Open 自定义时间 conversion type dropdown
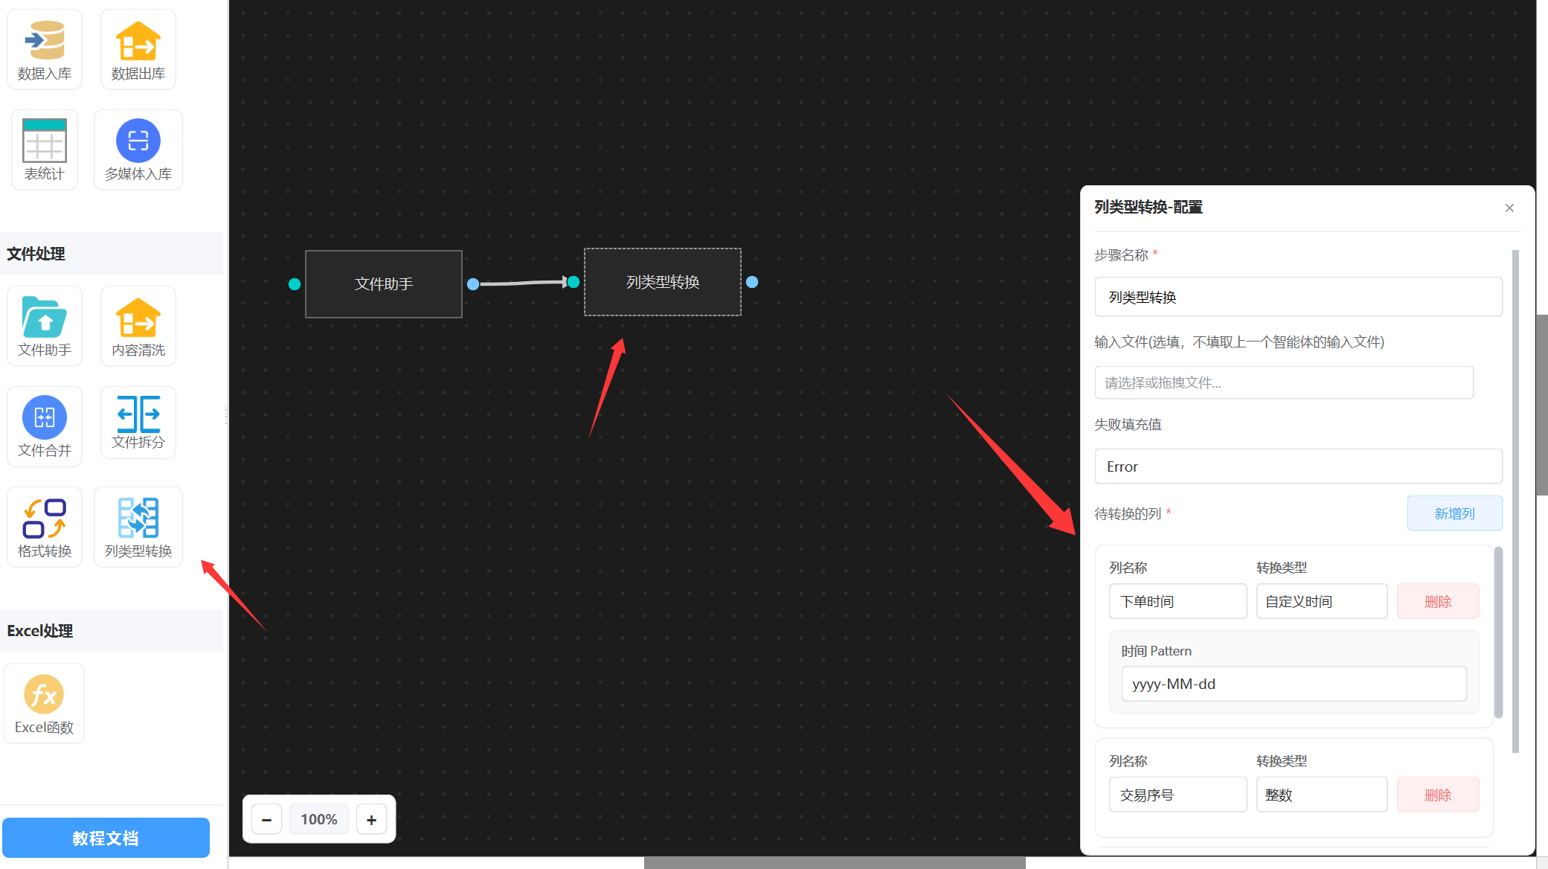 pos(1321,601)
